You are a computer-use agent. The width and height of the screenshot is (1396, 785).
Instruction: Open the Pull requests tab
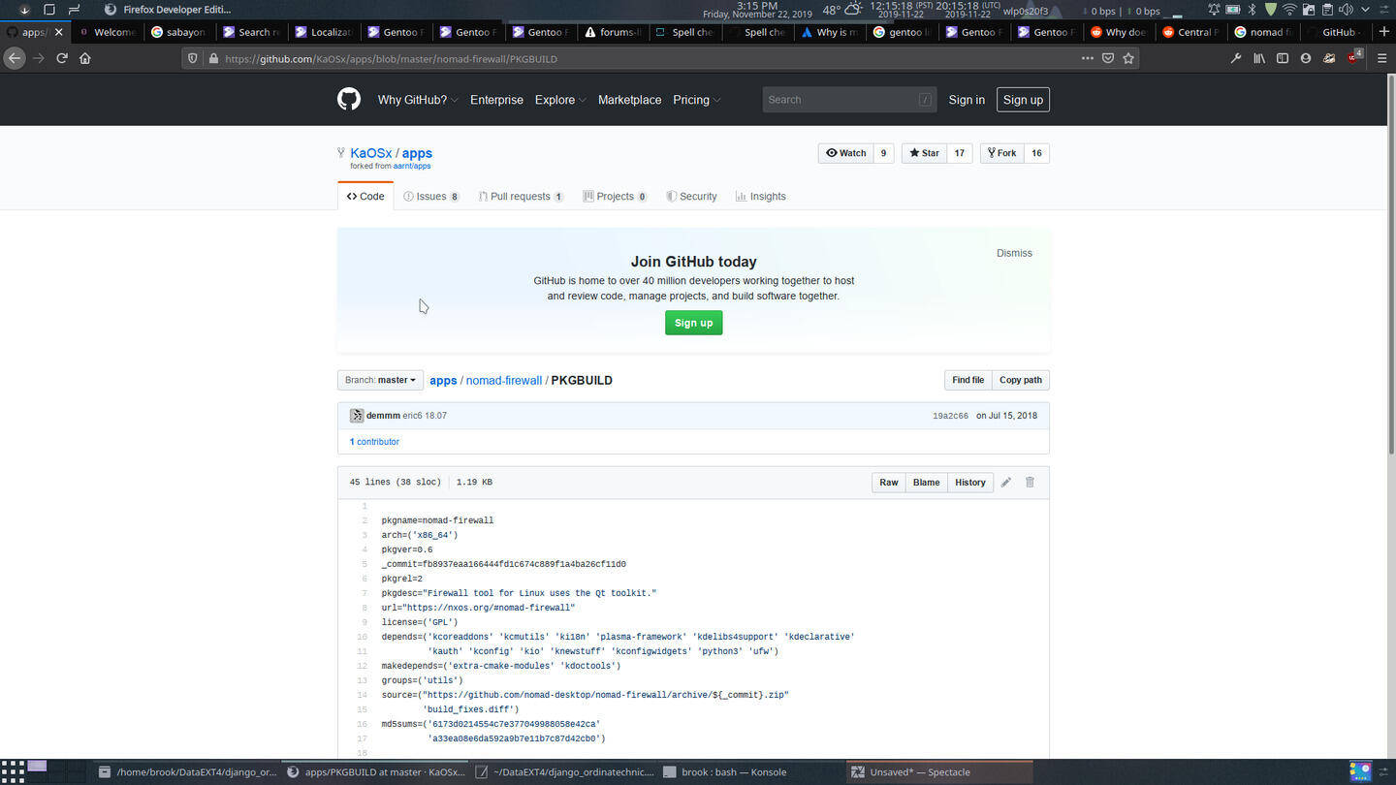(521, 196)
